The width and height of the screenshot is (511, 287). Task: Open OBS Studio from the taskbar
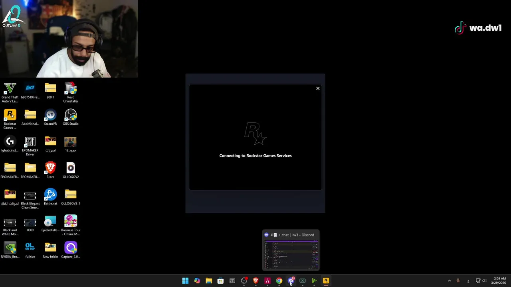click(244, 281)
